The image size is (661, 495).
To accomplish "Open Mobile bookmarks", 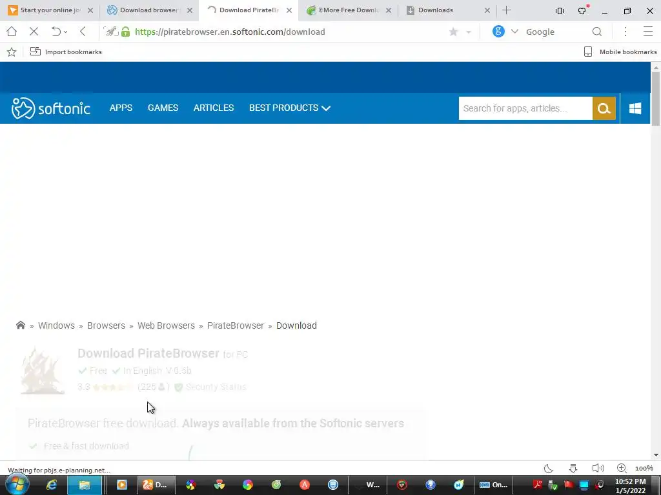I will 620,52.
